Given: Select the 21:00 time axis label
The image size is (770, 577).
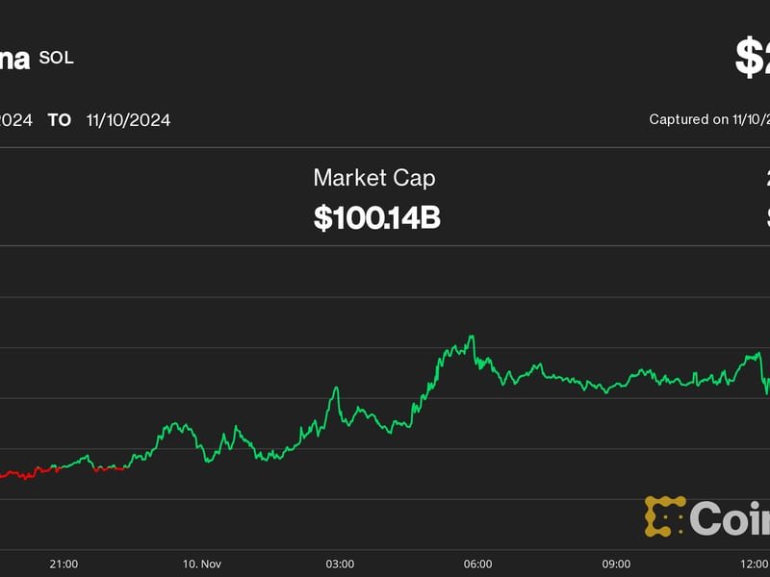Looking at the screenshot, I should [x=64, y=564].
